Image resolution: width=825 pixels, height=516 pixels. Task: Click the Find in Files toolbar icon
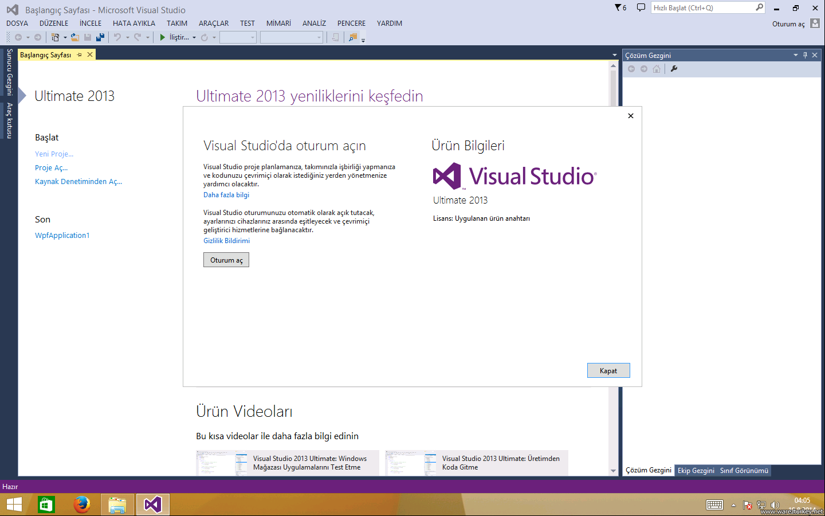(x=353, y=37)
